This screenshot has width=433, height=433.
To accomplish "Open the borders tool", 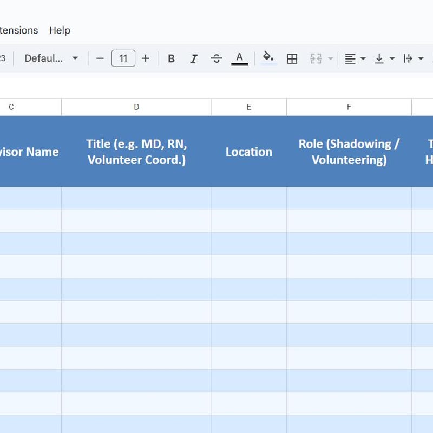I will pyautogui.click(x=292, y=58).
